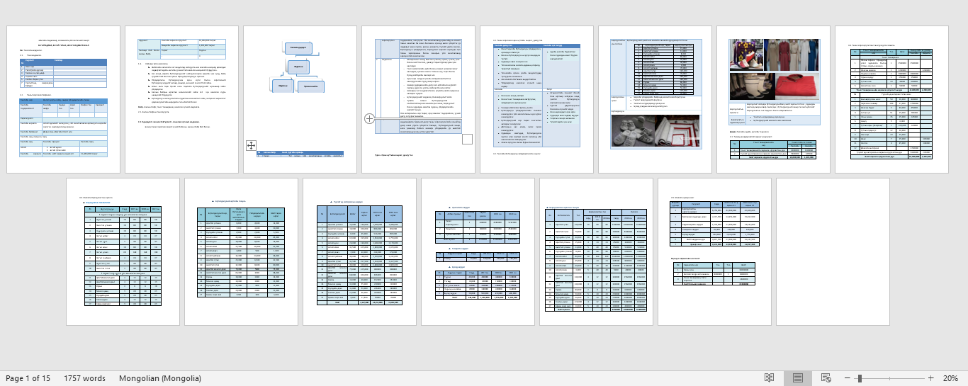The width and height of the screenshot is (968, 386).
Task: Click the blank last page
Action: [833, 251]
